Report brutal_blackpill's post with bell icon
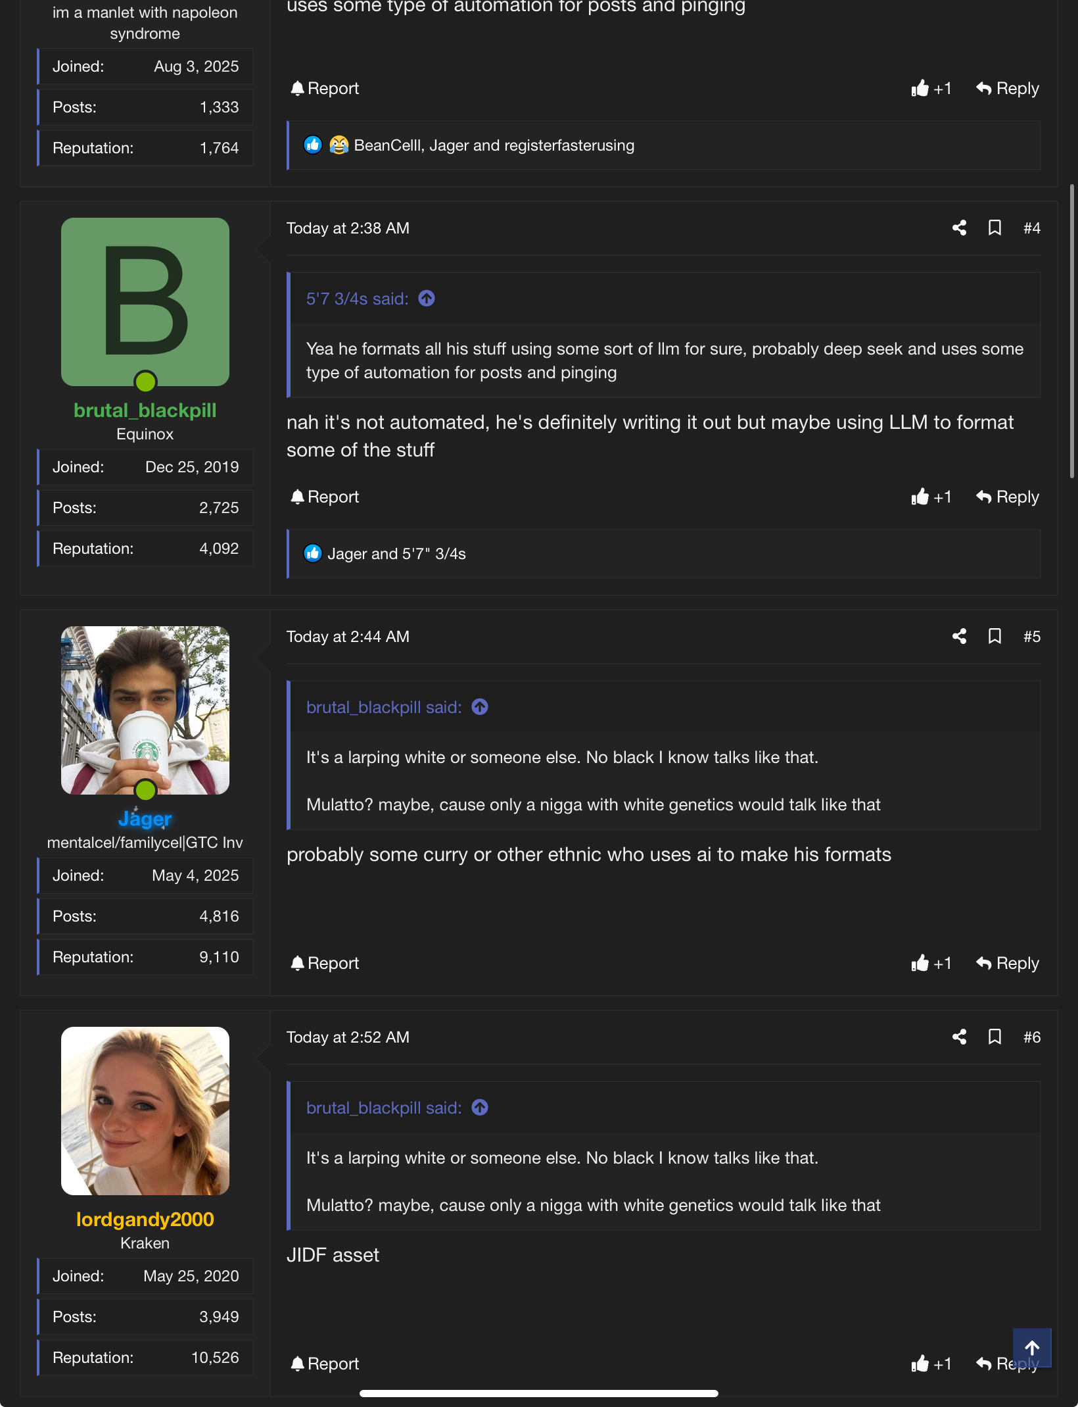Image resolution: width=1078 pixels, height=1407 pixels. pyautogui.click(x=325, y=497)
